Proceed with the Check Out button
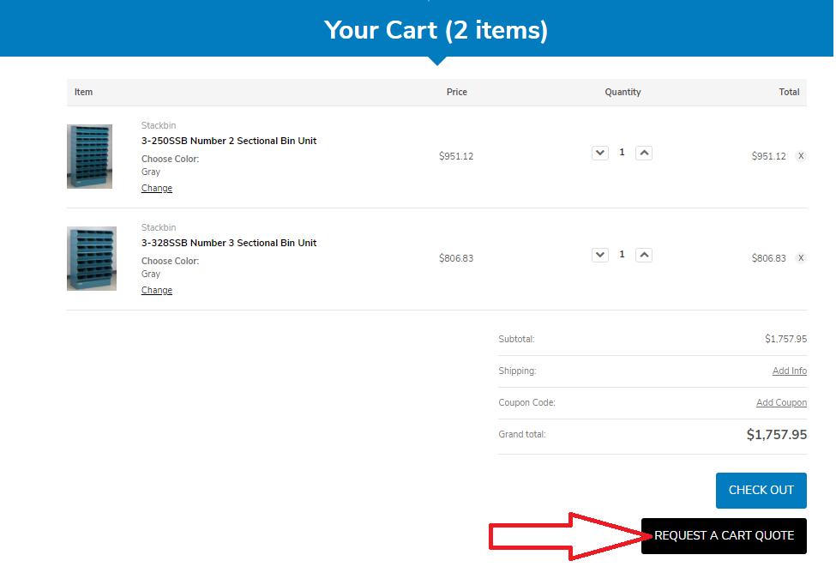 pyautogui.click(x=761, y=491)
